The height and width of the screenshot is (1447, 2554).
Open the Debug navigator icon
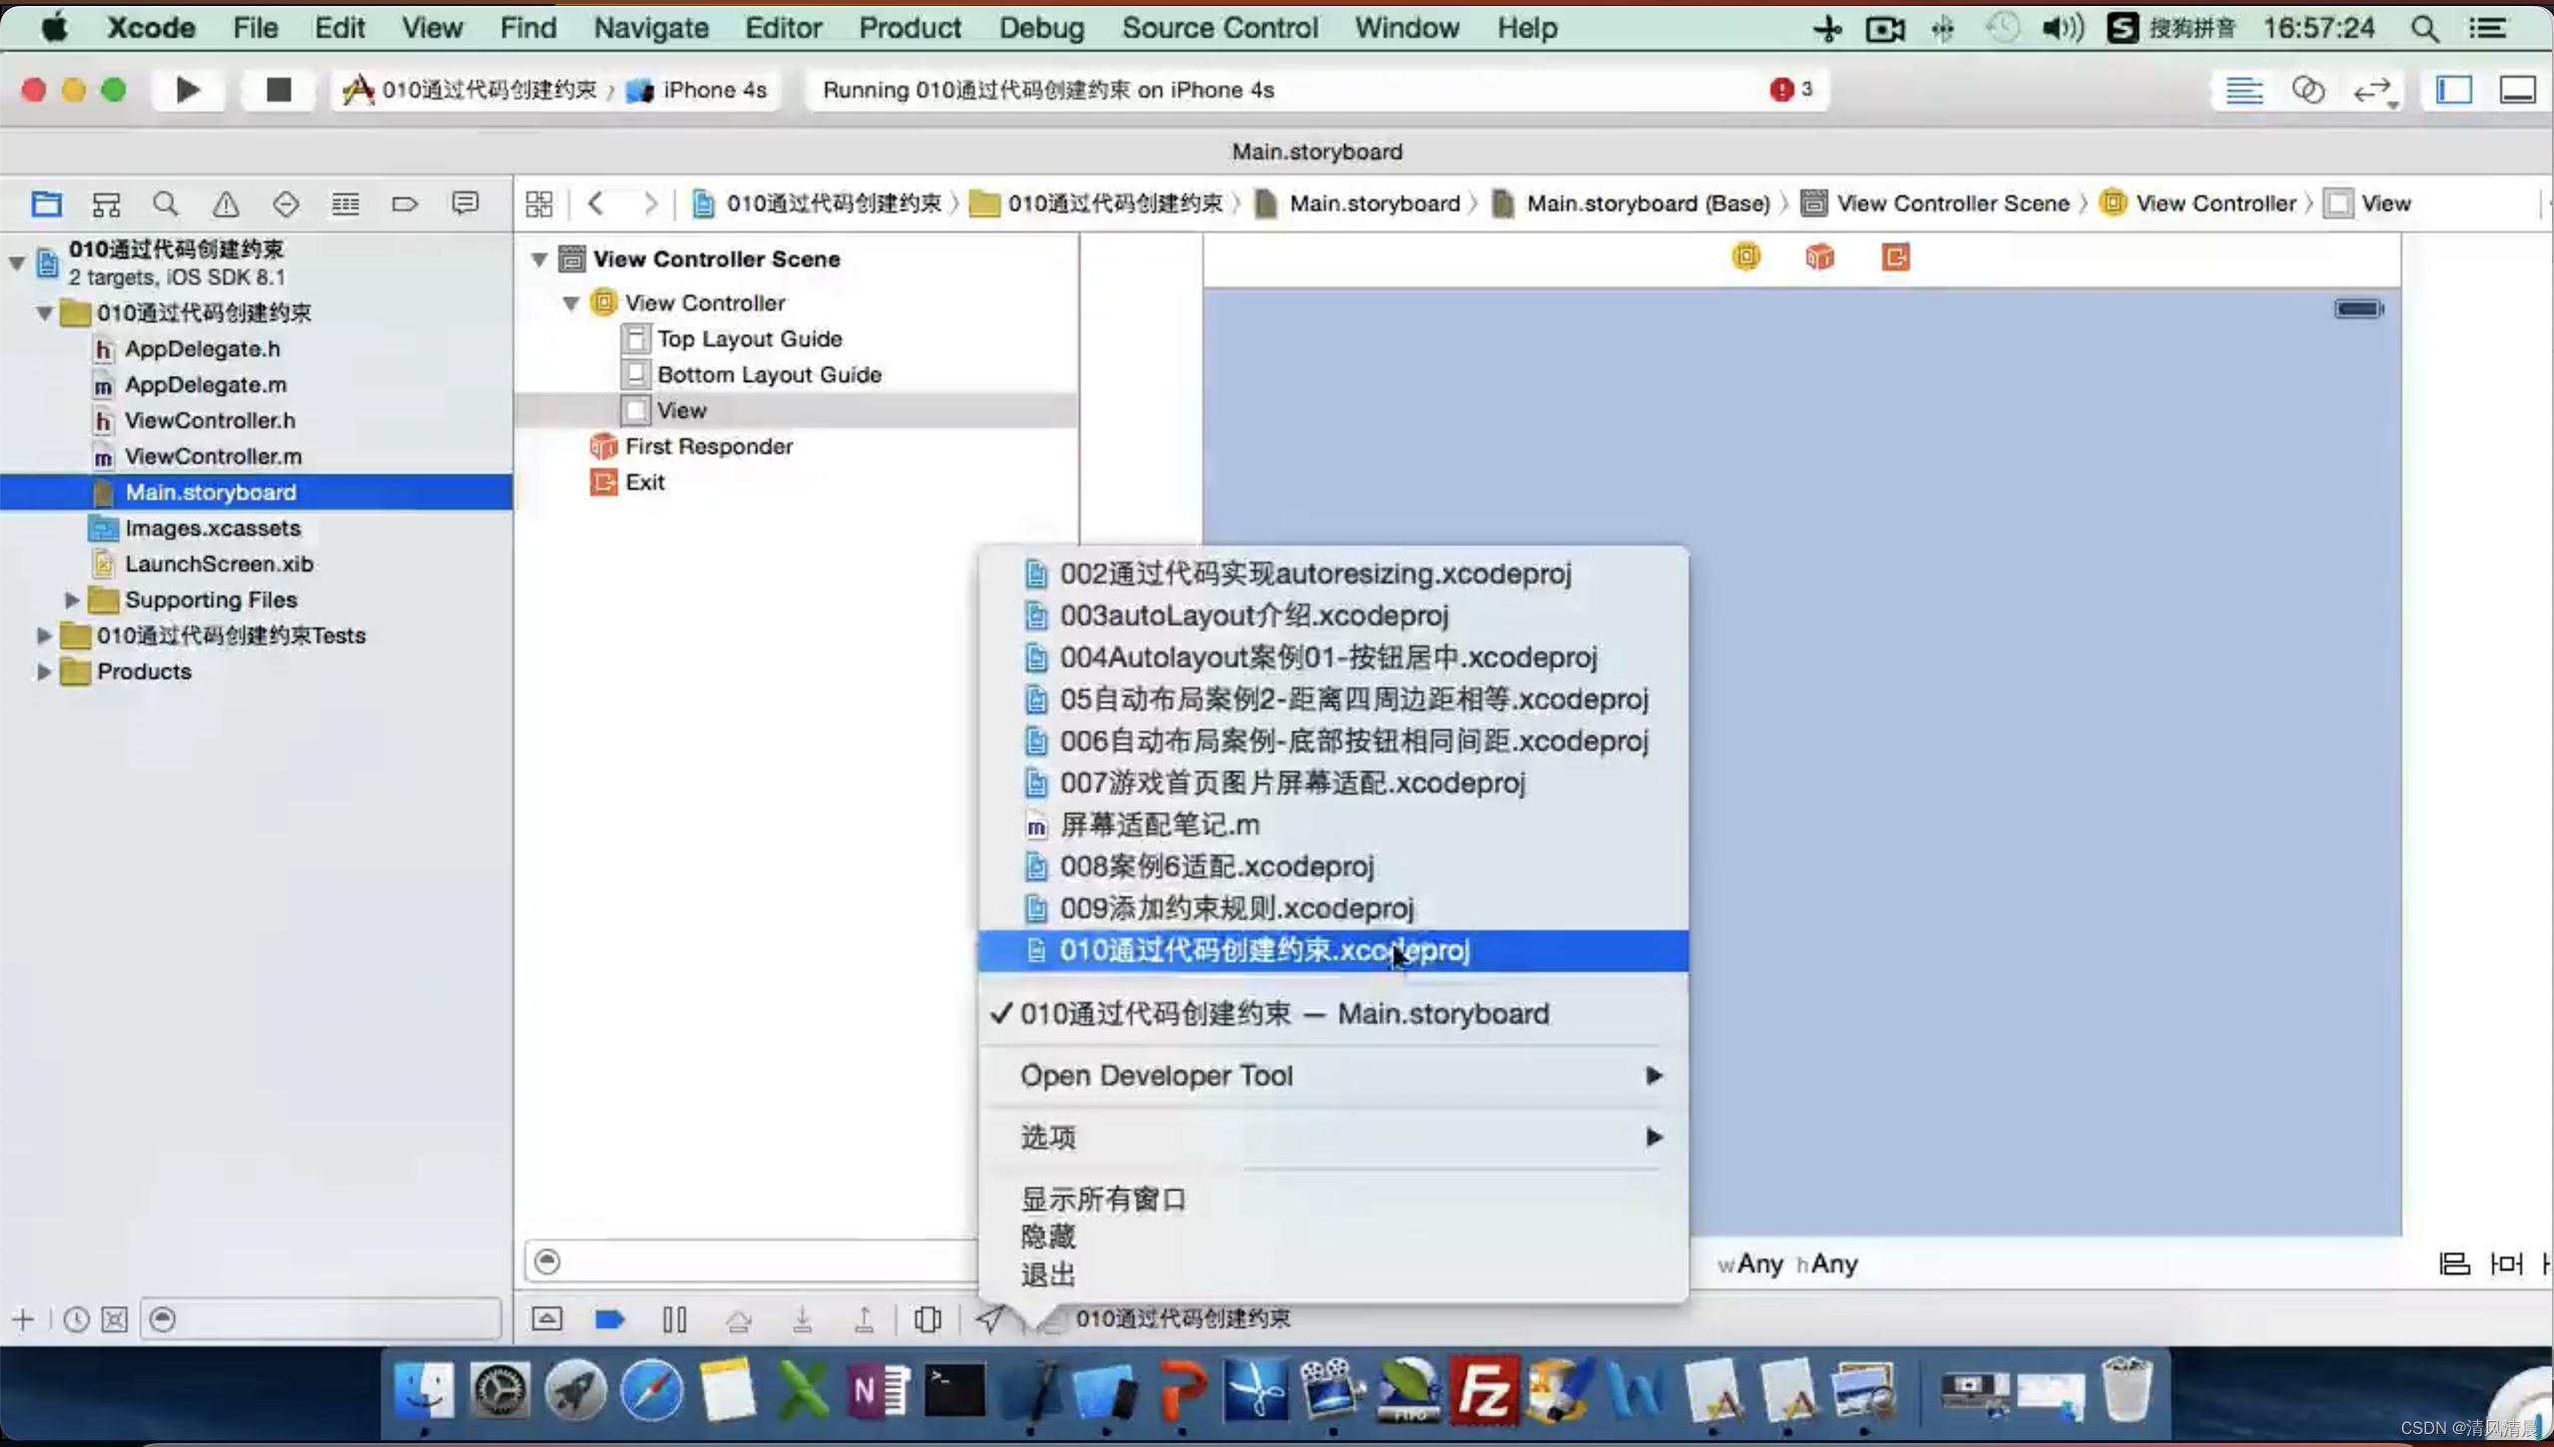[x=345, y=204]
